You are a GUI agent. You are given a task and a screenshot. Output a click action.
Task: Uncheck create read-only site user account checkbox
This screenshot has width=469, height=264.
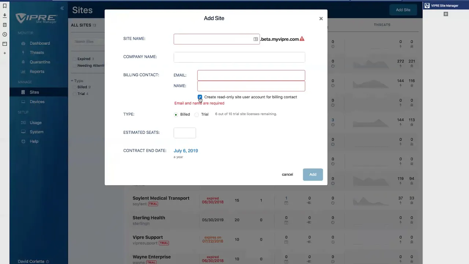coord(200,97)
